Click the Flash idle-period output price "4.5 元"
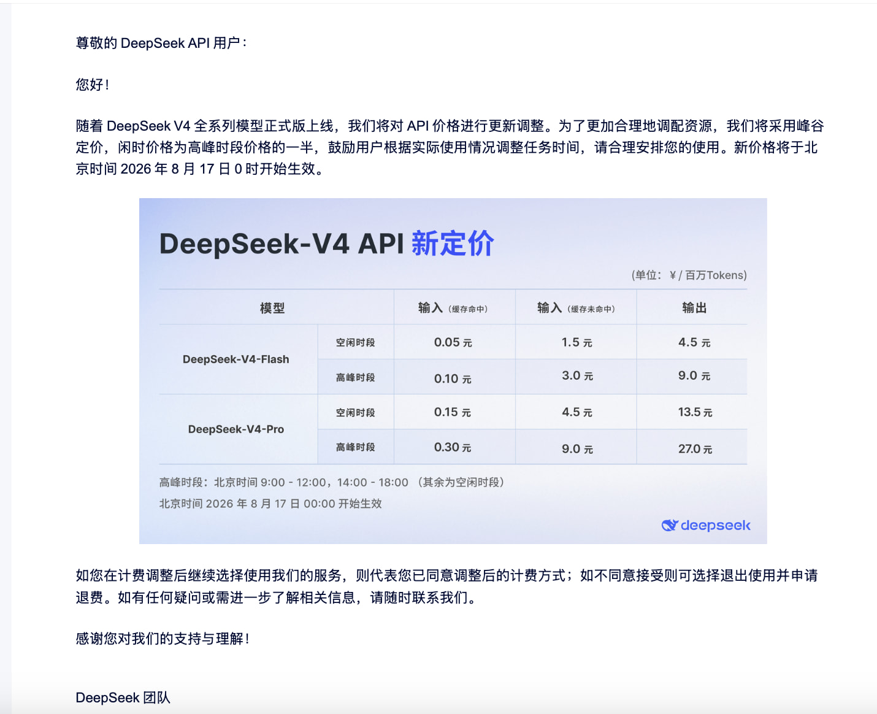The width and height of the screenshot is (877, 714). point(694,342)
